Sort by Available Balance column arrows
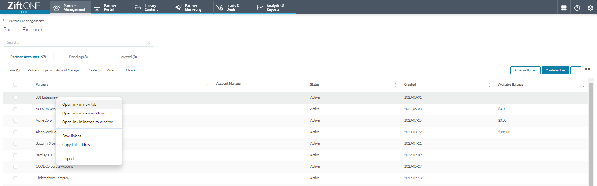 pos(583,85)
